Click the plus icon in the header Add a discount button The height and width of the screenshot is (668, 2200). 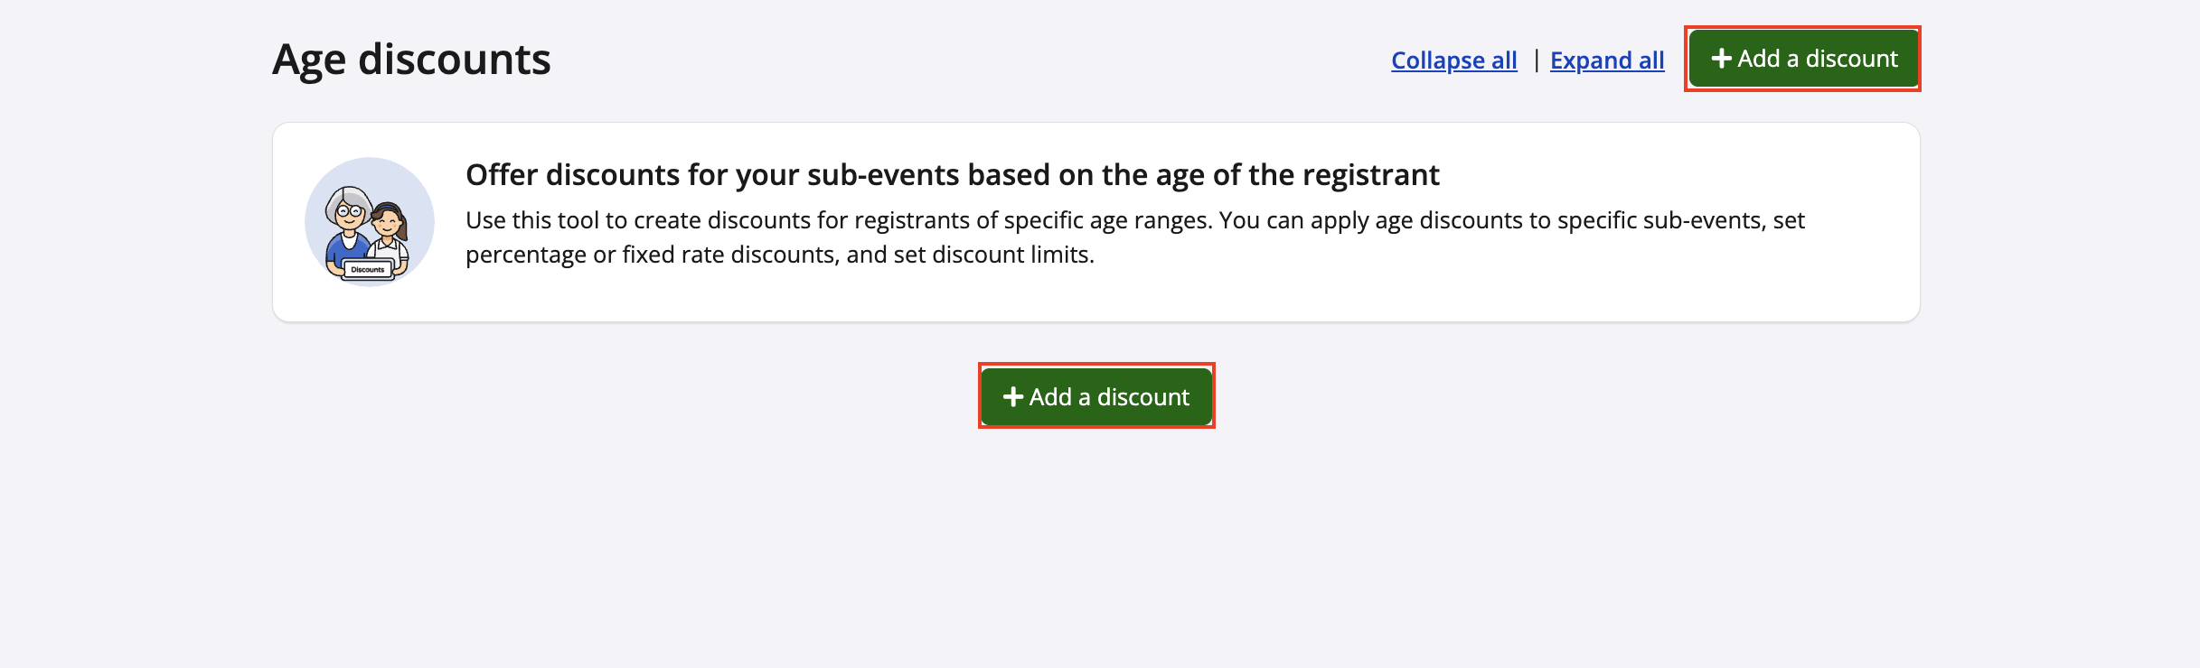(1721, 59)
